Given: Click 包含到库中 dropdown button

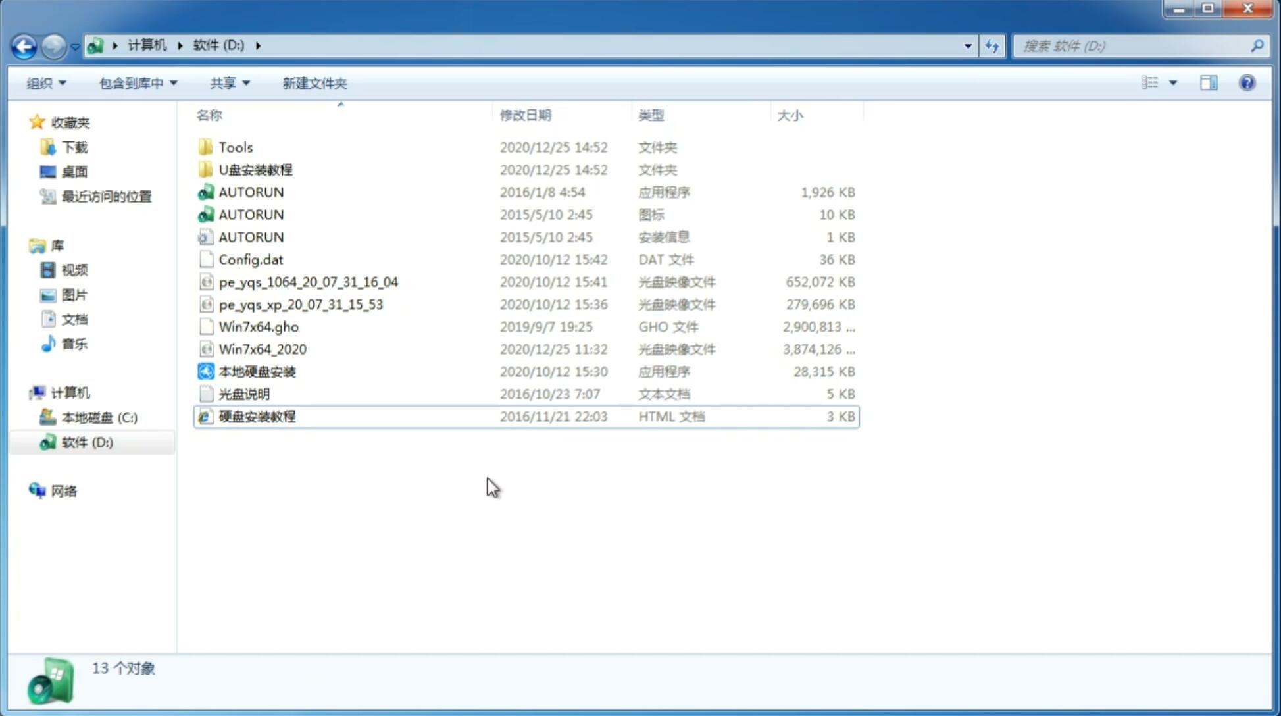Looking at the screenshot, I should click(136, 82).
